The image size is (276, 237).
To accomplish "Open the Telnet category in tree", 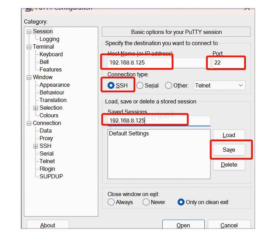I will [x=47, y=161].
